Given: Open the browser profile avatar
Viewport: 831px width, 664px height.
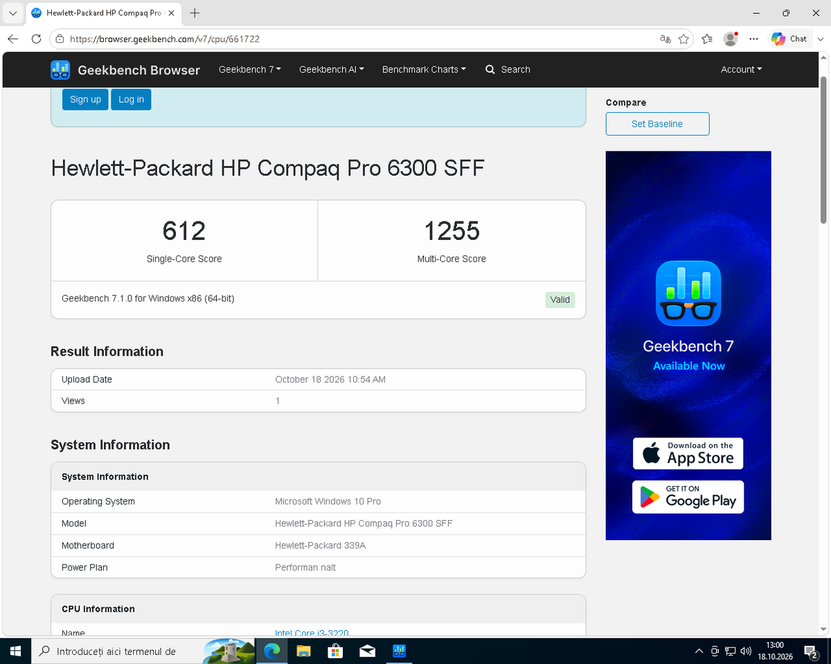Looking at the screenshot, I should [731, 39].
